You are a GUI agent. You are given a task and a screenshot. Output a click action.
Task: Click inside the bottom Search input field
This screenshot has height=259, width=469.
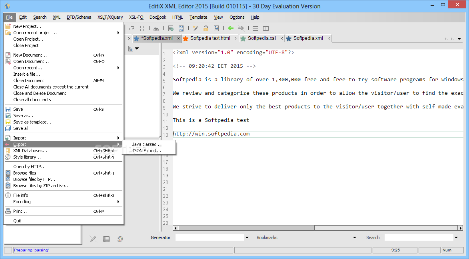(x=419, y=237)
